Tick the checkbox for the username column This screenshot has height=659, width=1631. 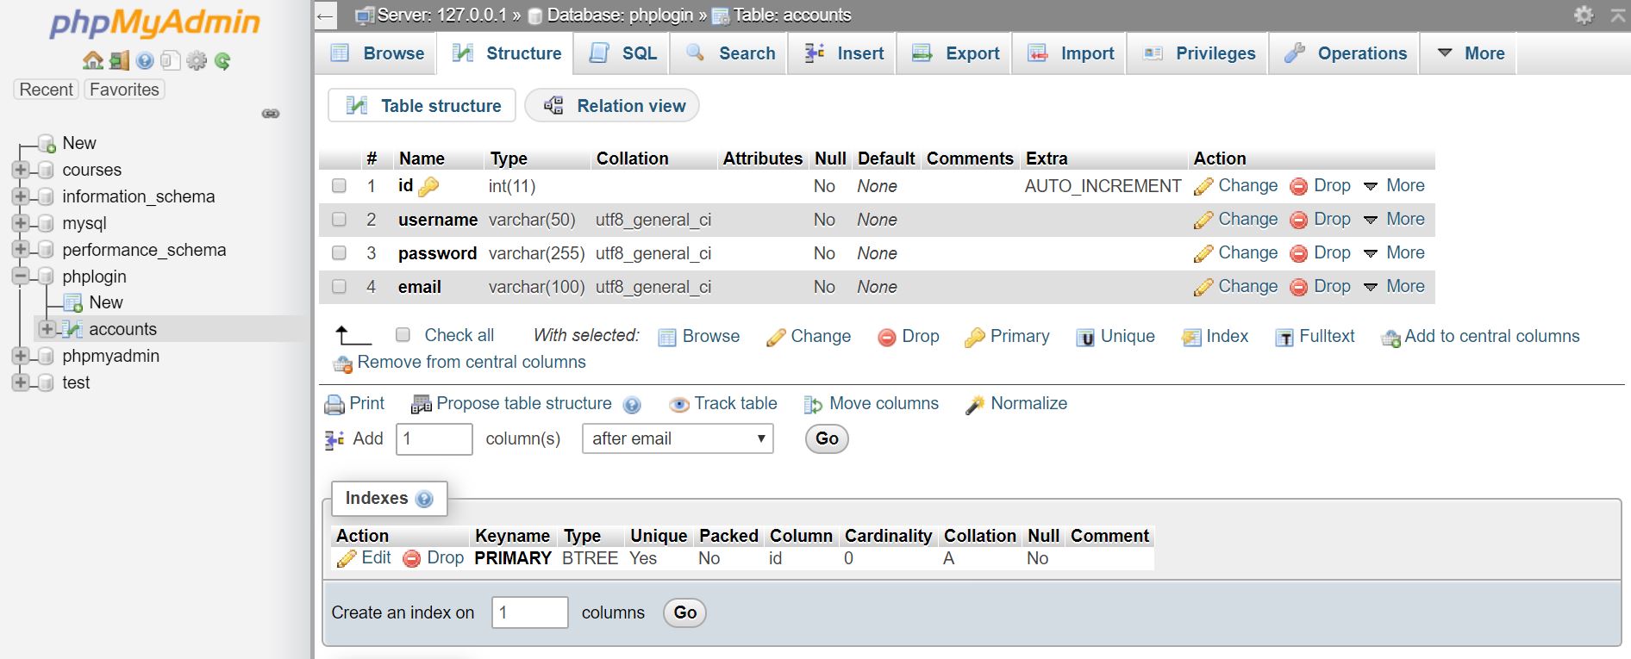tap(340, 220)
